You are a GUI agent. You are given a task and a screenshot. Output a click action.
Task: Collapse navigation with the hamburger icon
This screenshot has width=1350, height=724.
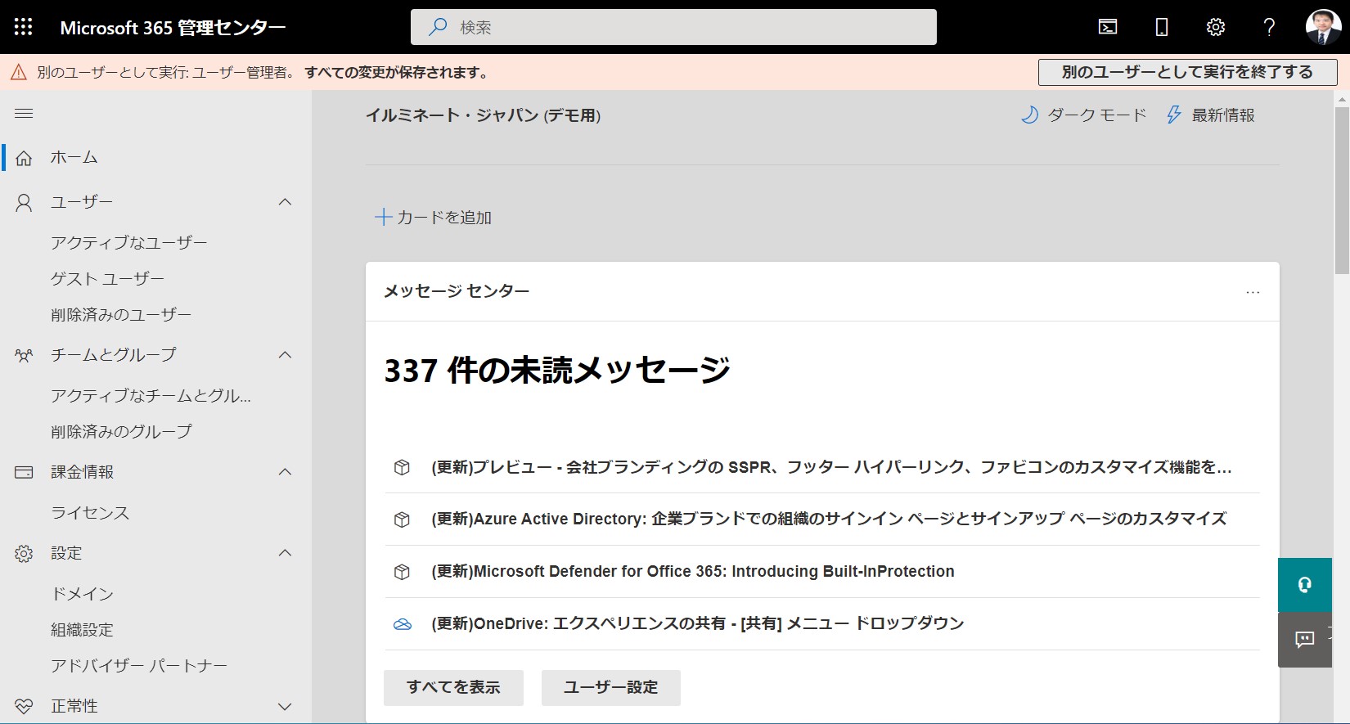24,114
